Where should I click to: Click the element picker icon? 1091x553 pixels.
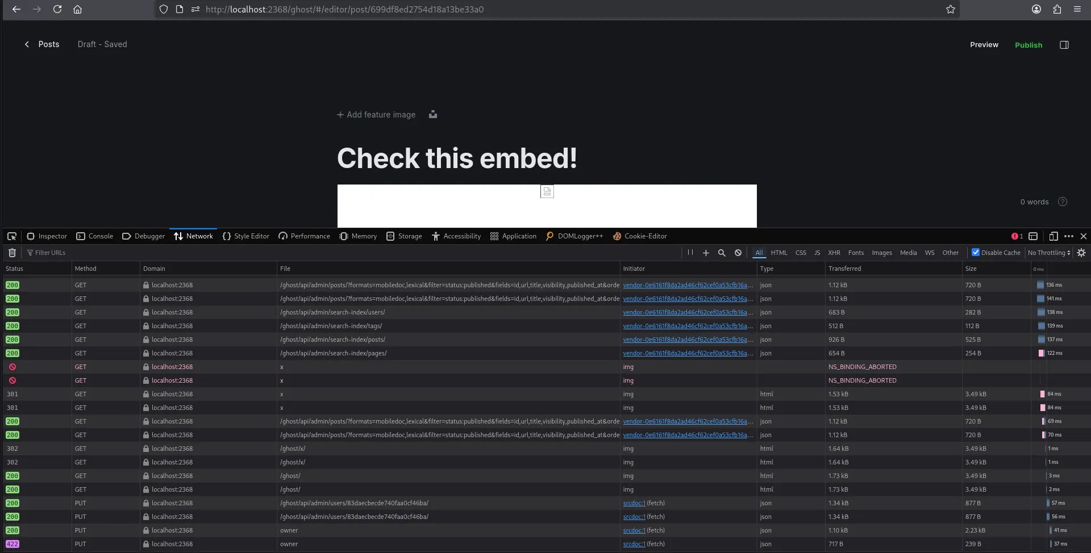click(x=12, y=236)
